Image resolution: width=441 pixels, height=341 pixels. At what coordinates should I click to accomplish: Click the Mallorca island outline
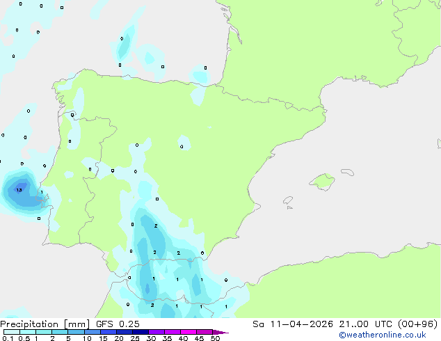(322, 182)
